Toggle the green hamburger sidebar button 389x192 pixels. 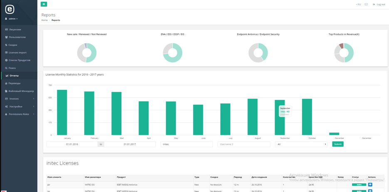44,4
